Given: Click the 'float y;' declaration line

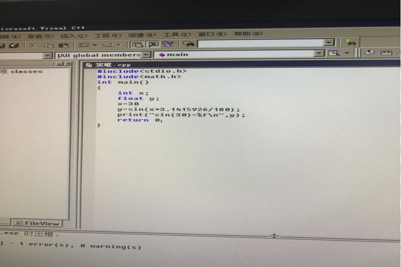Looking at the screenshot, I should click(139, 98).
